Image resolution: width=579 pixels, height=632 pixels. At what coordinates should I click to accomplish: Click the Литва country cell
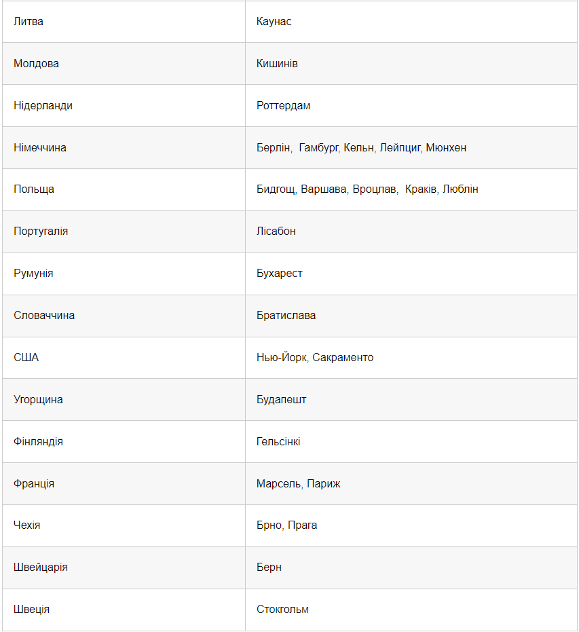click(x=29, y=22)
